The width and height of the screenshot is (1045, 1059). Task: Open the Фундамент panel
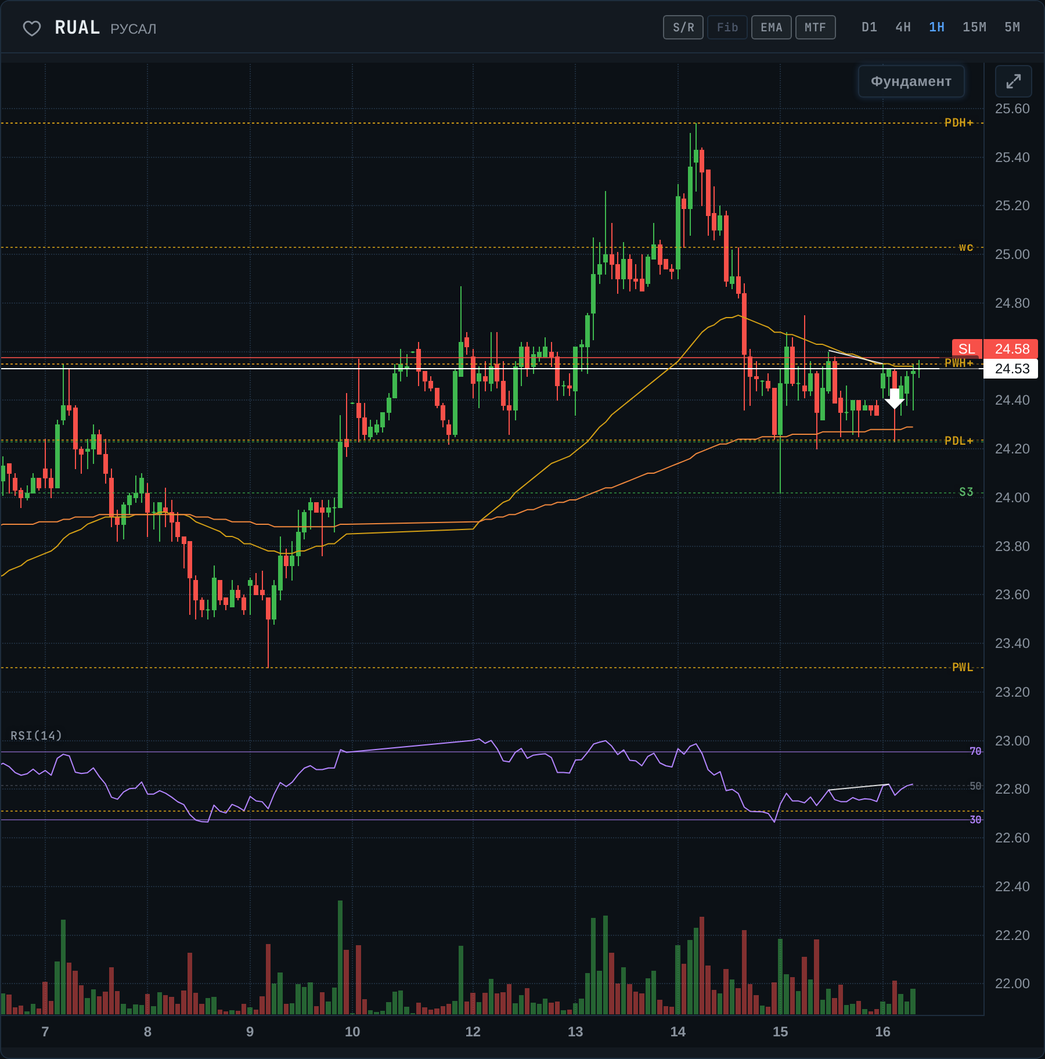911,81
